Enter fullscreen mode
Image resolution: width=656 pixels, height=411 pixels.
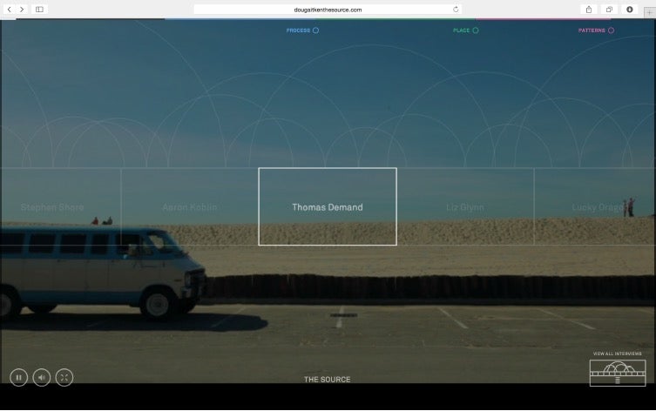tap(64, 378)
